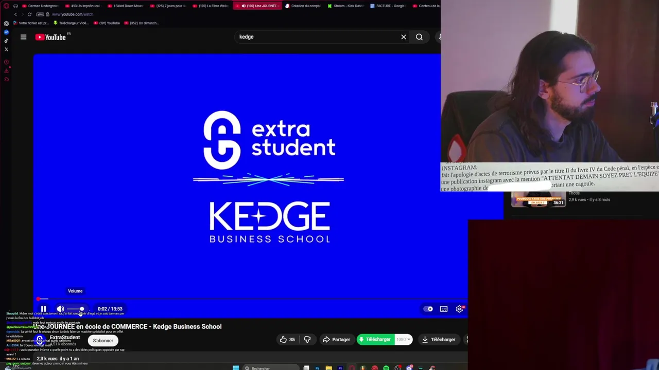The height and width of the screenshot is (370, 659).
Task: Click the '2,3 k vues il y a 1 an' description
Action: pos(58,359)
